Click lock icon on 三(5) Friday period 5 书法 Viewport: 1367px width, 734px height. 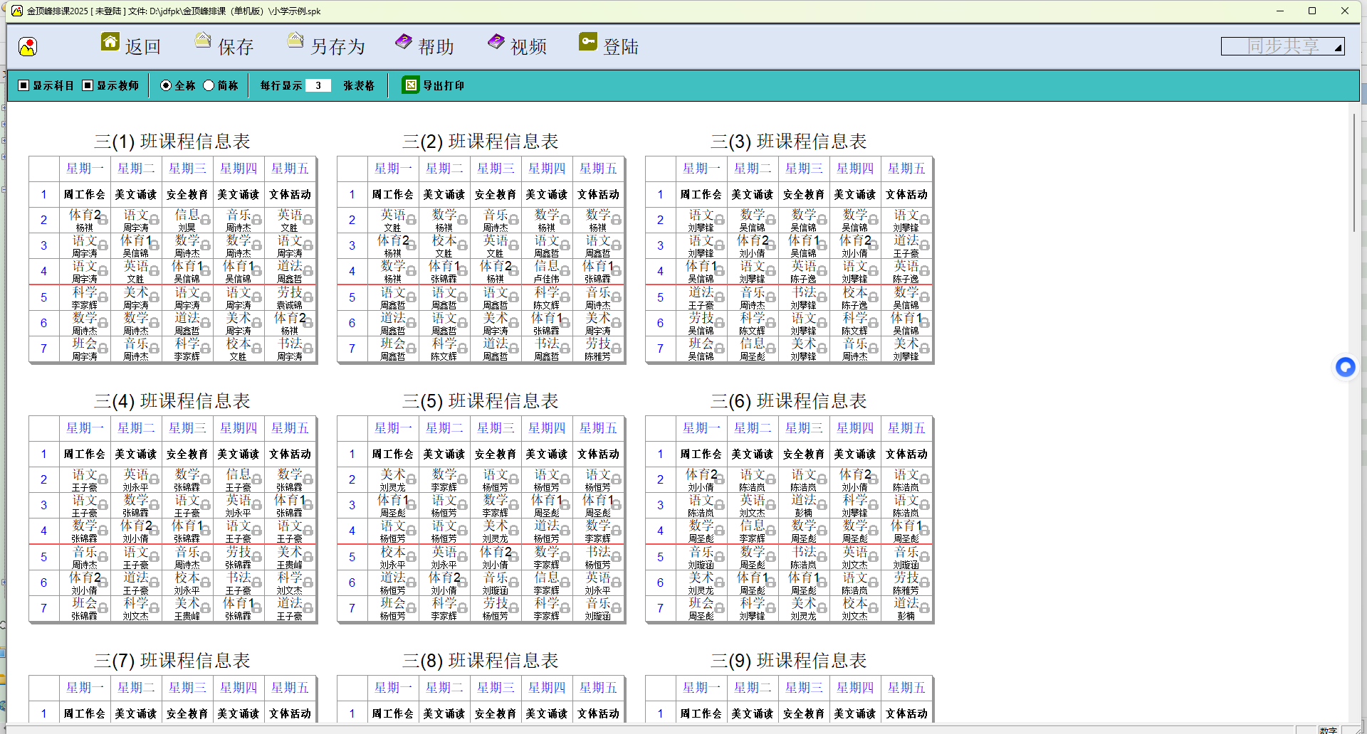click(x=617, y=557)
